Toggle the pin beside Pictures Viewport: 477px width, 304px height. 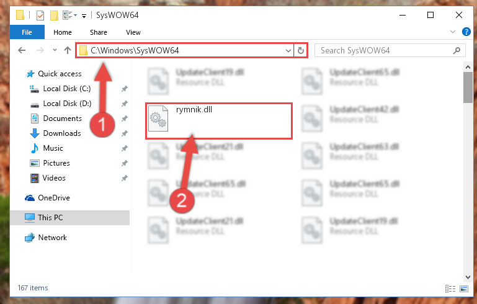pyautogui.click(x=125, y=163)
